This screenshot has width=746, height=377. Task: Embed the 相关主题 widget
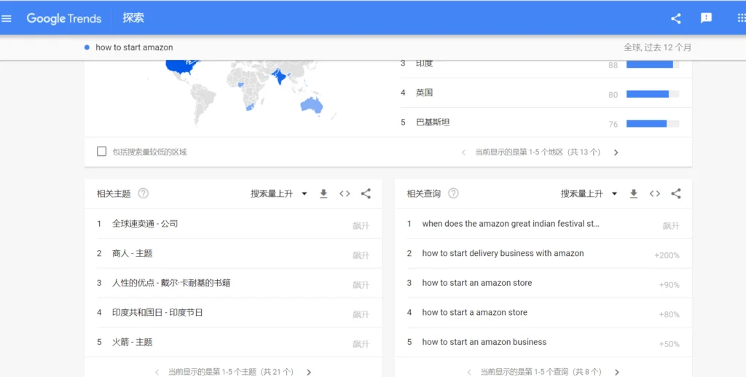(x=345, y=194)
